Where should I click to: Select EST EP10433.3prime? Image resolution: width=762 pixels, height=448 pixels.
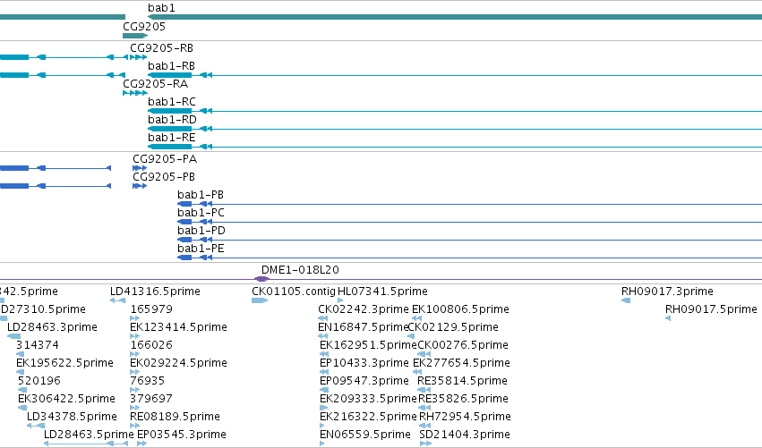364,363
